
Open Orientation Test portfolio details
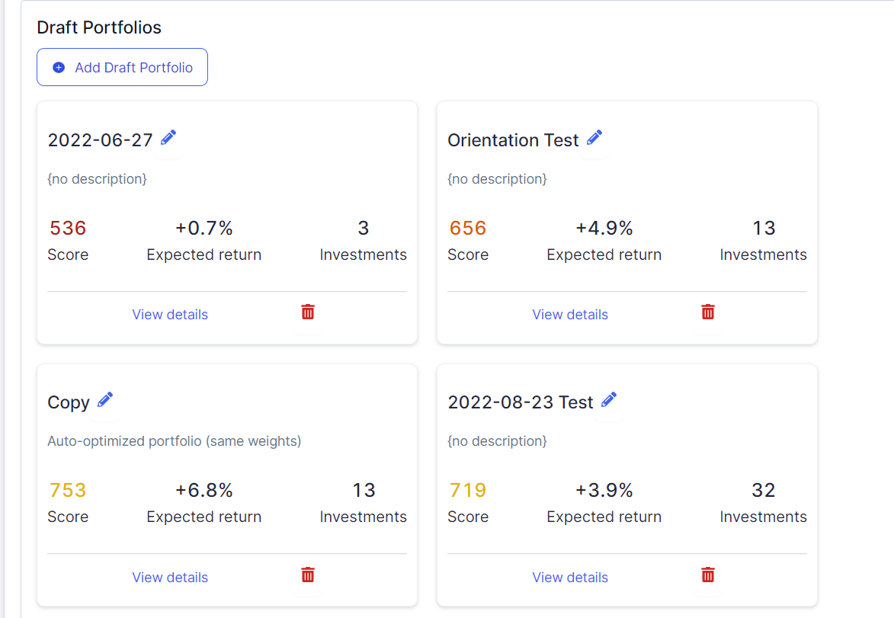(x=570, y=315)
